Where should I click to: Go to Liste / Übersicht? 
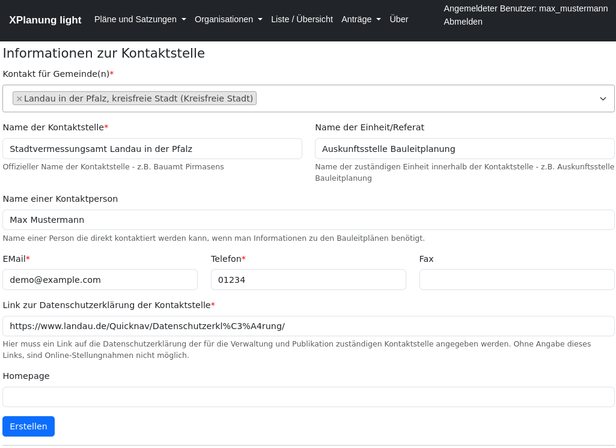pos(302,19)
